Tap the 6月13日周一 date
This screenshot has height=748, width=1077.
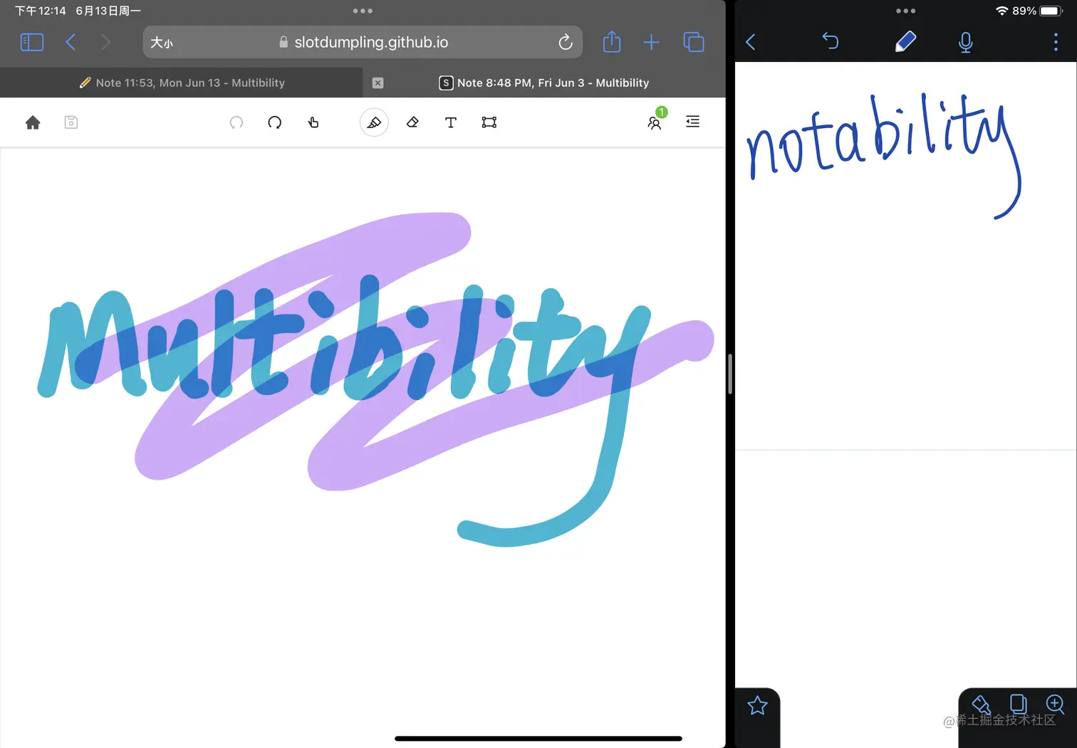pos(108,11)
